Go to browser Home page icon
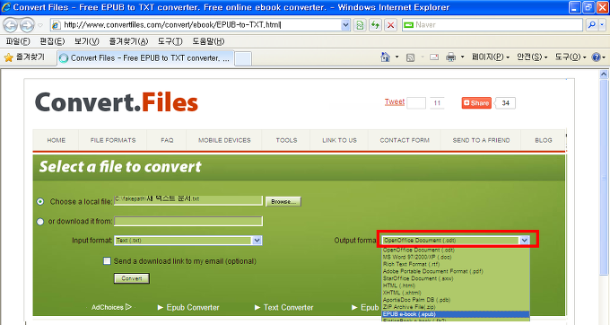 pyautogui.click(x=385, y=57)
